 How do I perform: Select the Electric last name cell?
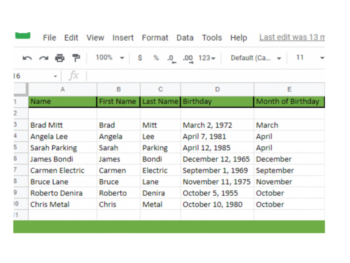point(161,171)
